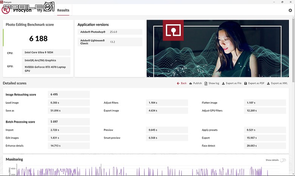Click the Export as XML download icon
The height and width of the screenshot is (176, 295).
point(268,83)
